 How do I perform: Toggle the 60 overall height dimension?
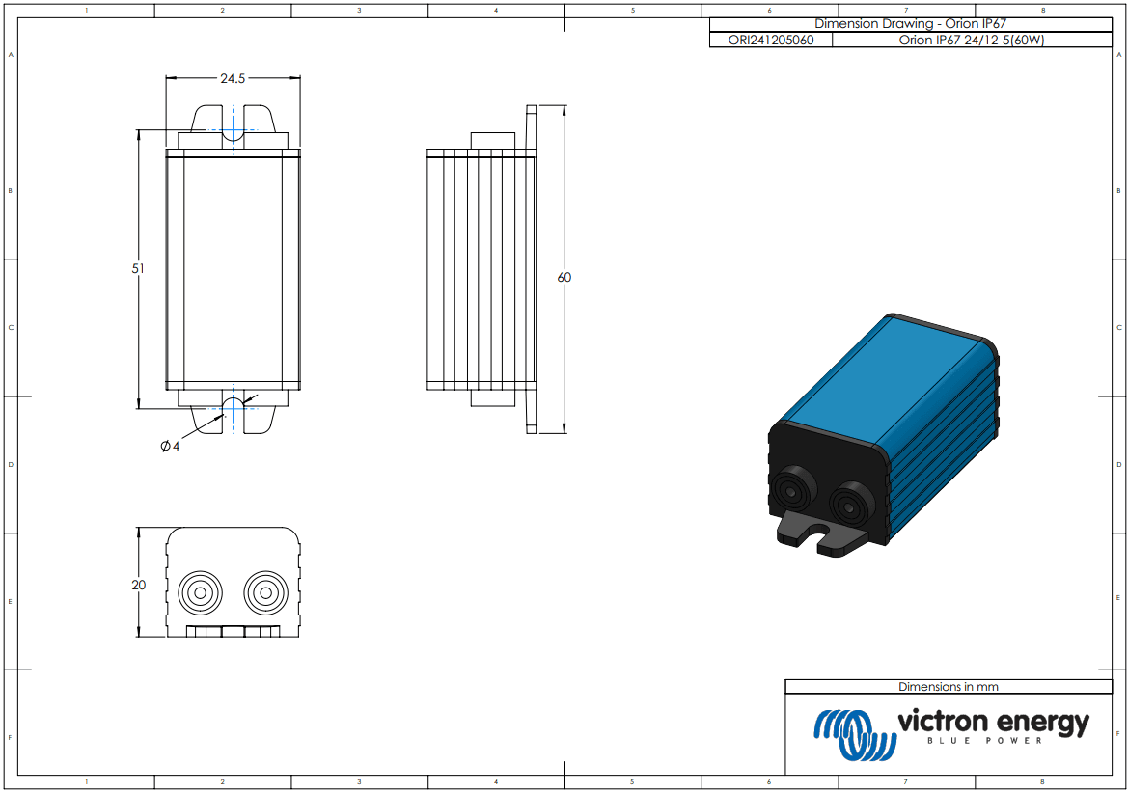tap(564, 278)
